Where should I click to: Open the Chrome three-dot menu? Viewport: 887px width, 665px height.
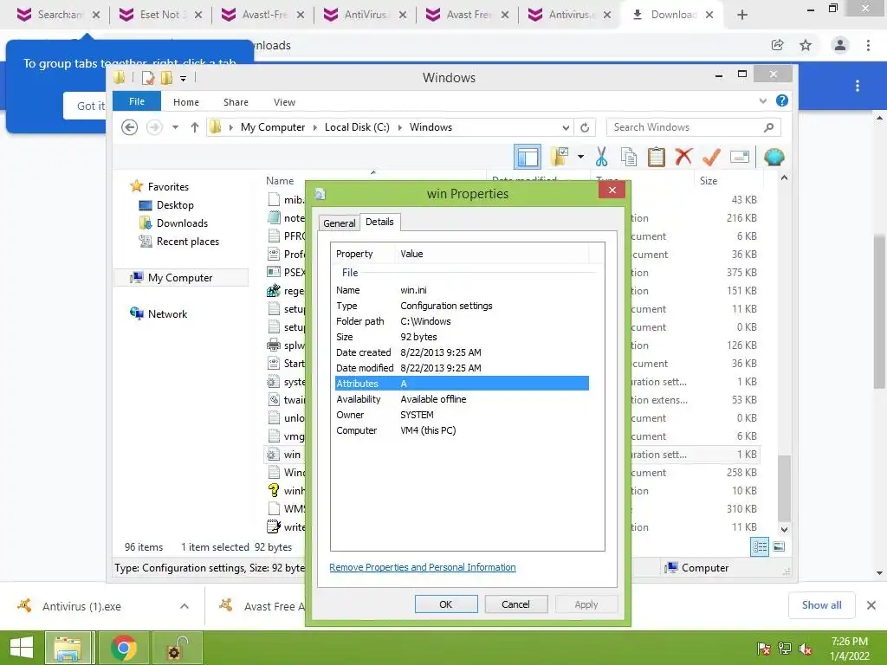pyautogui.click(x=868, y=45)
